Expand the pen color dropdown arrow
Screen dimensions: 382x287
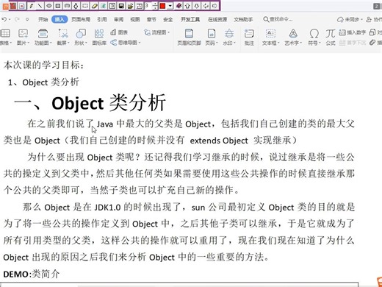(x=170, y=6)
